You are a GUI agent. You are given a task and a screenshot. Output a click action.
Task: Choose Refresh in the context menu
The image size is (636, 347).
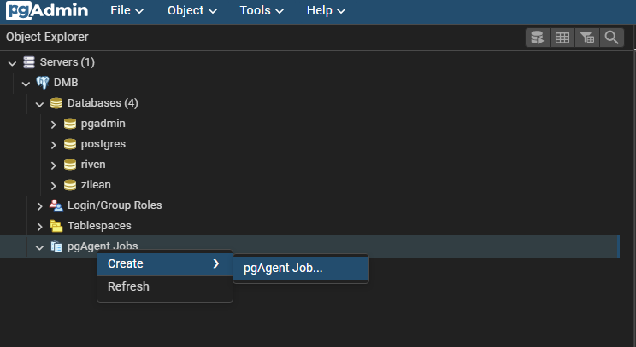click(165, 286)
